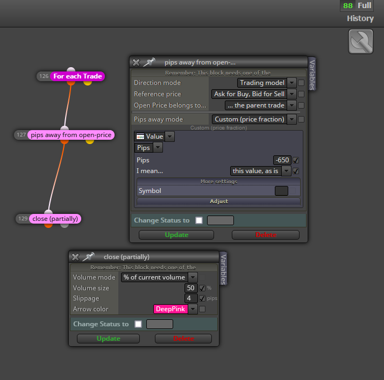Viewport: 384px width, 380px height.
Task: Click yellow output dot of For each Trade
Action: pos(88,83)
